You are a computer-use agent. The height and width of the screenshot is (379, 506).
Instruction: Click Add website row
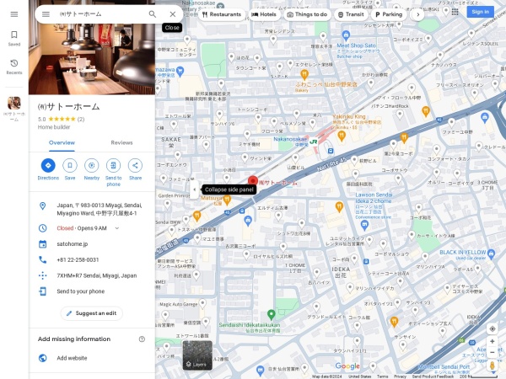(92, 358)
